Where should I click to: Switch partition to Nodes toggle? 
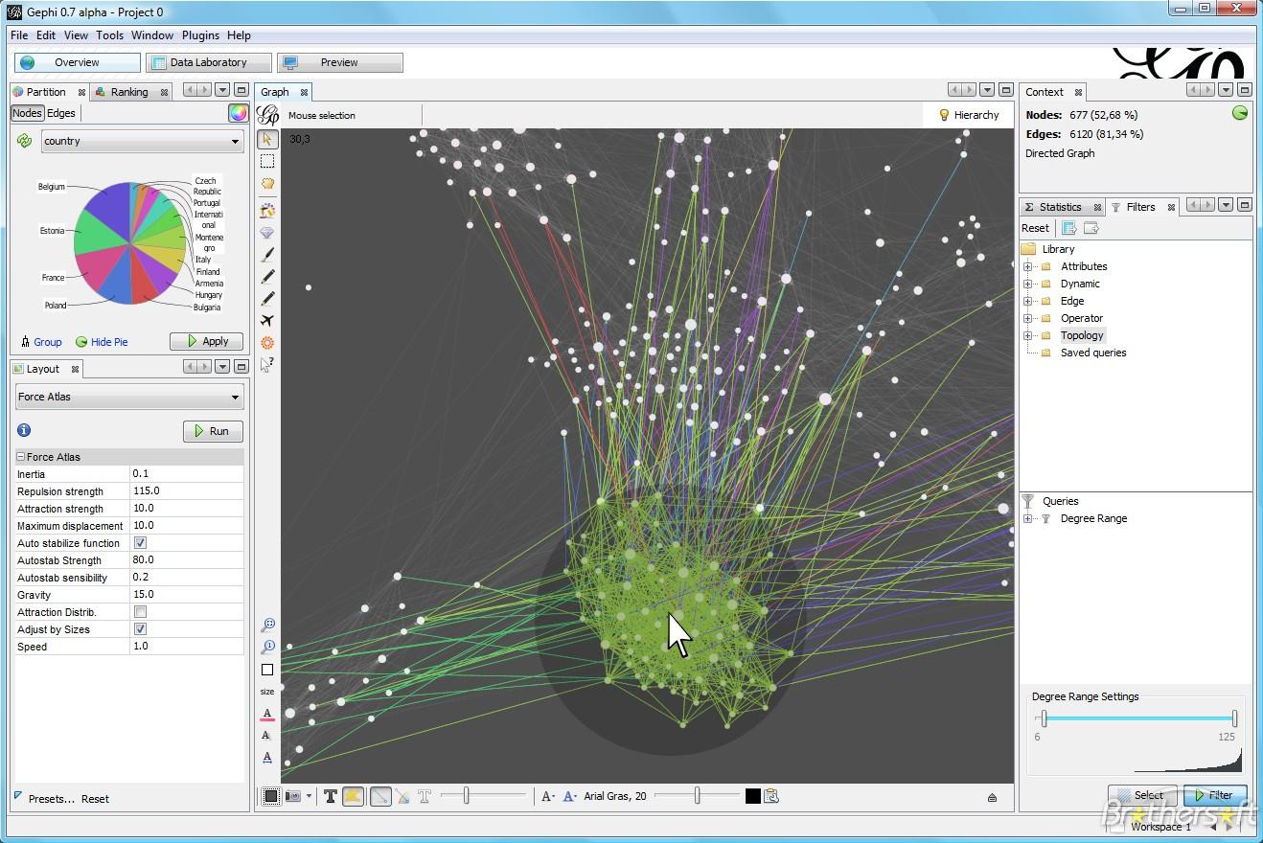point(27,113)
